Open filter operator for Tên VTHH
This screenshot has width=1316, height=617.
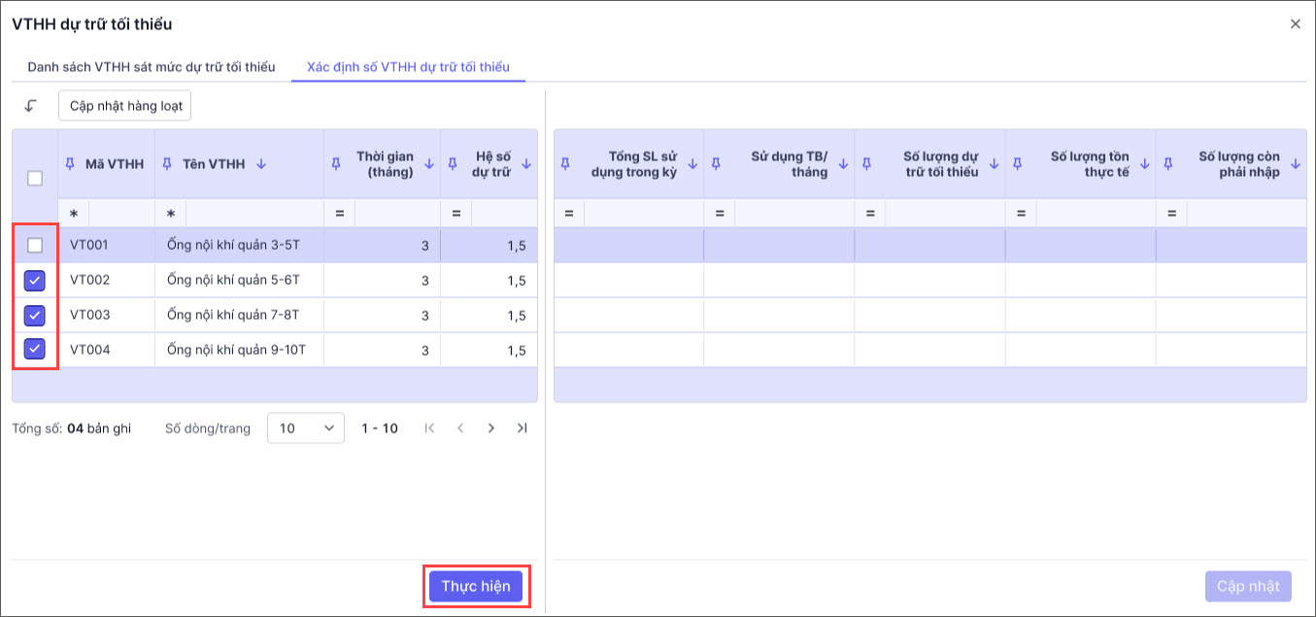(x=171, y=213)
